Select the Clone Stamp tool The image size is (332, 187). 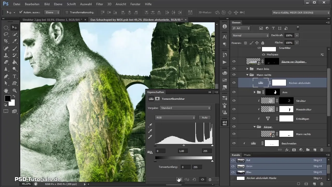pyautogui.click(x=6, y=55)
